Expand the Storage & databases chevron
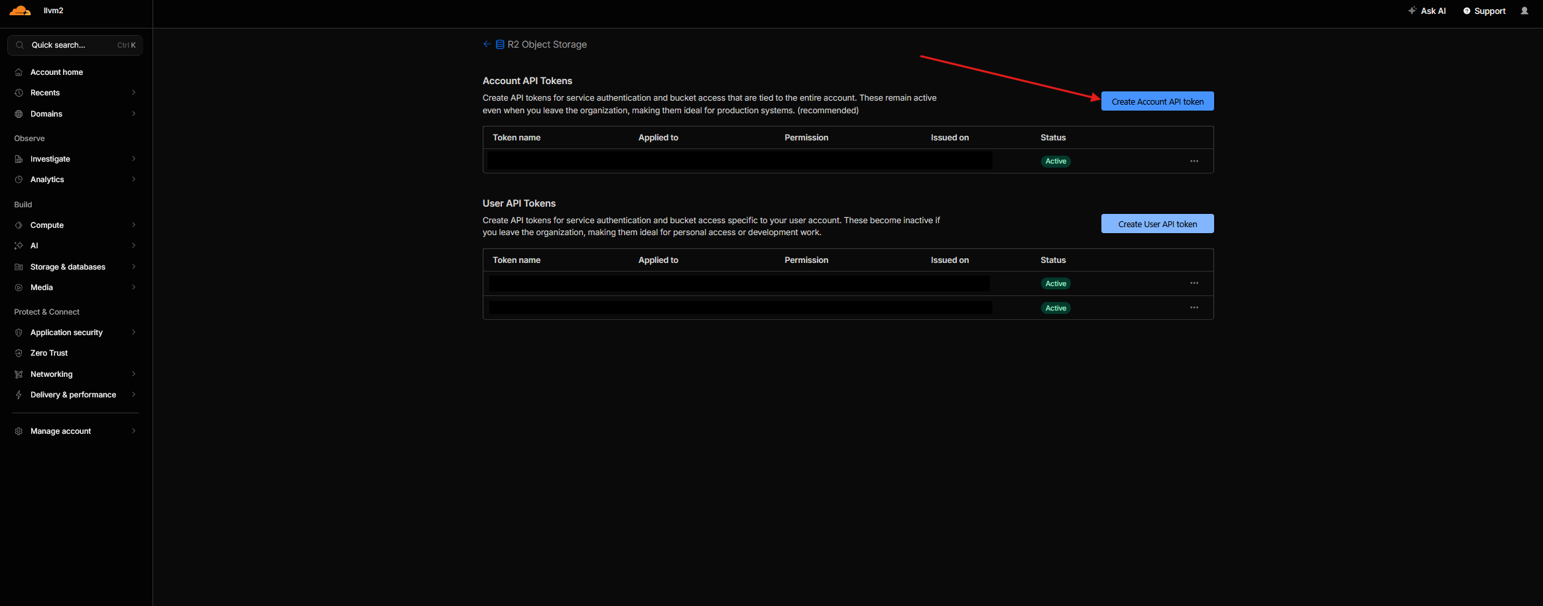 coord(134,267)
